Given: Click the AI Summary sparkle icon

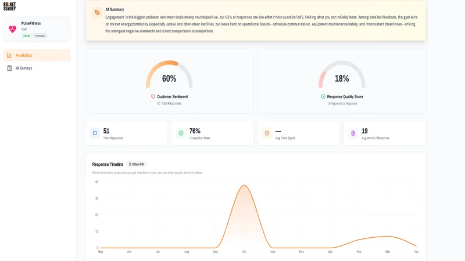Looking at the screenshot, I should coord(97,12).
